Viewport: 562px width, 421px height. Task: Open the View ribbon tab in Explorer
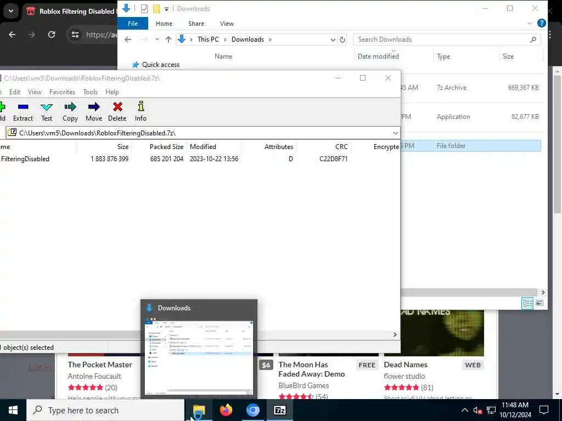coord(227,24)
